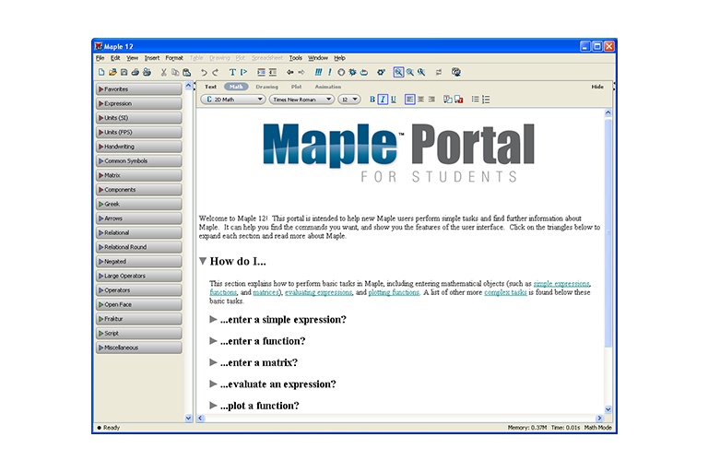Open the Format menu
Image resolution: width=708 pixels, height=472 pixels.
coord(174,58)
